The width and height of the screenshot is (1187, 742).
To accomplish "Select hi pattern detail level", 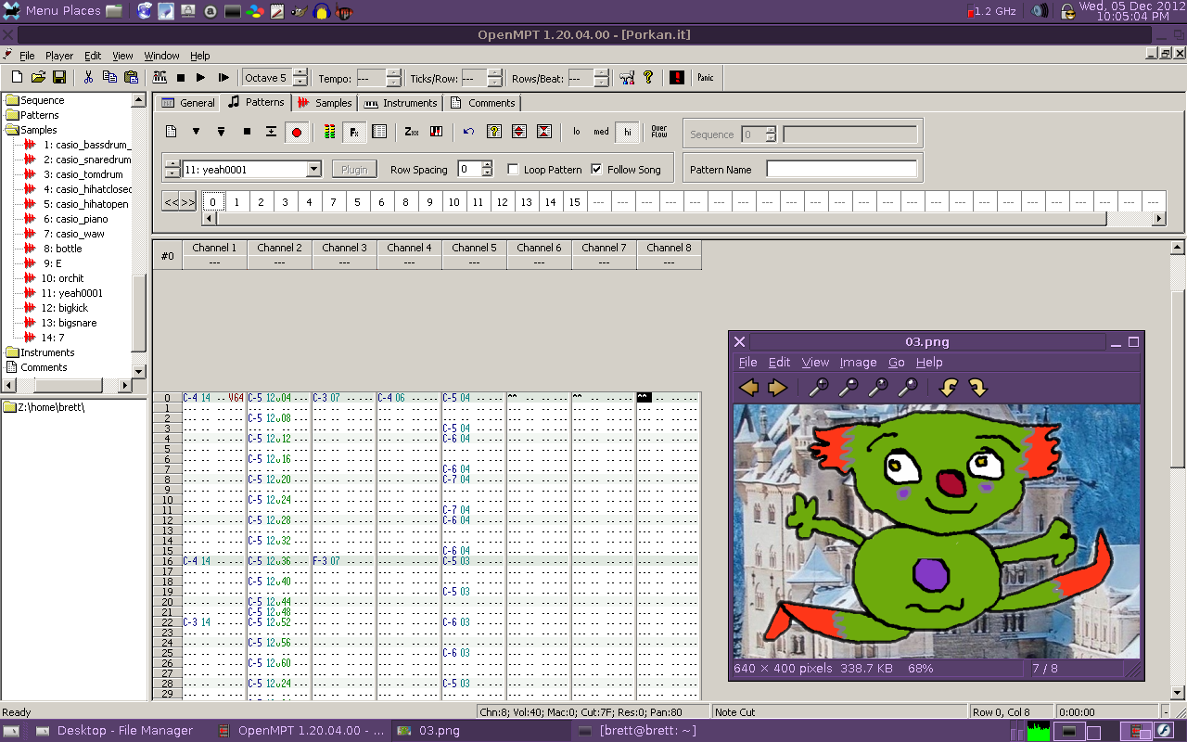I will [628, 132].
